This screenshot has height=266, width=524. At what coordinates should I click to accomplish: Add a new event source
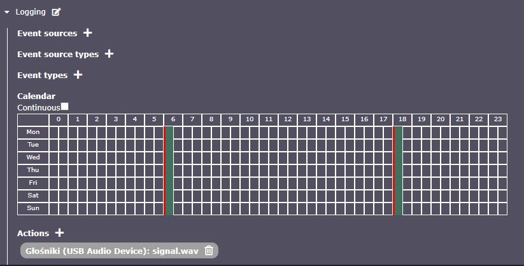point(88,33)
